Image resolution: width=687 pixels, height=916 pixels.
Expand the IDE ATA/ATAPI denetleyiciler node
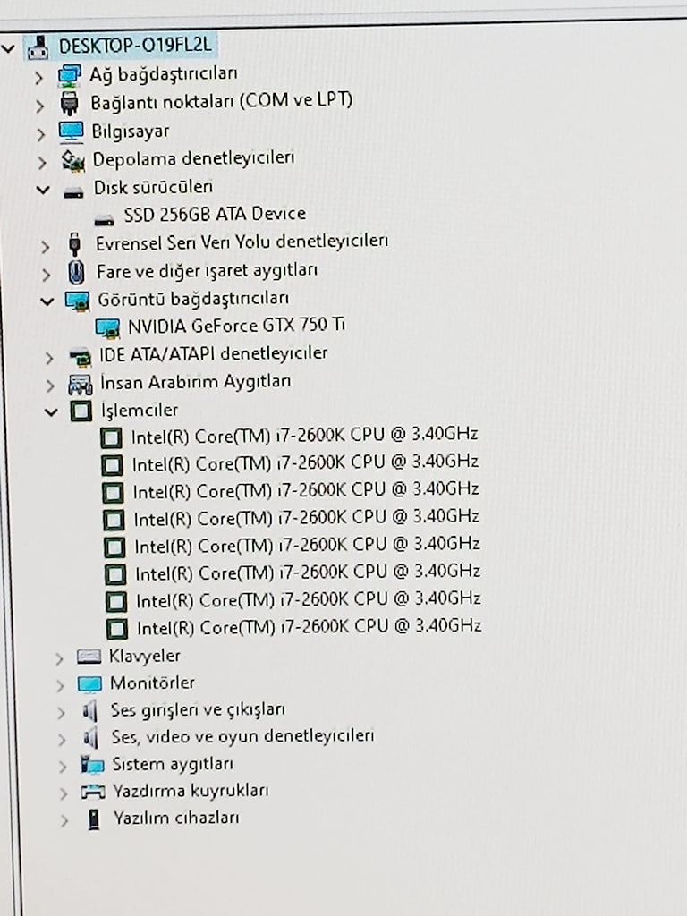pyautogui.click(x=49, y=358)
